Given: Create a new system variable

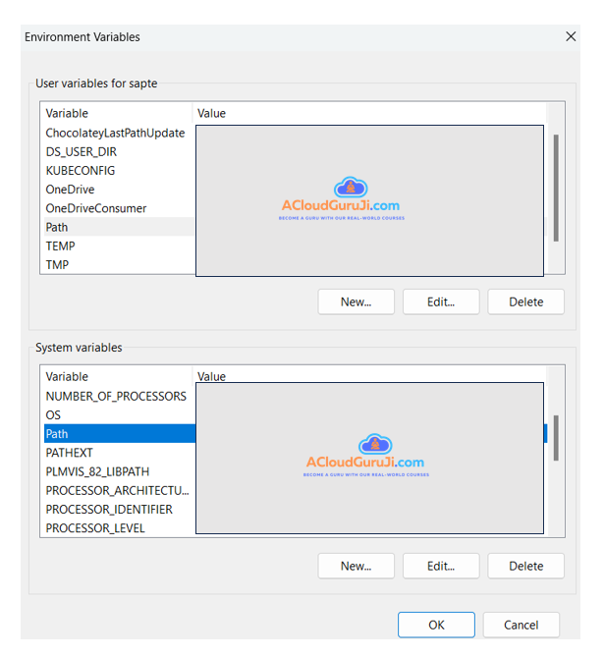Looking at the screenshot, I should 356,566.
